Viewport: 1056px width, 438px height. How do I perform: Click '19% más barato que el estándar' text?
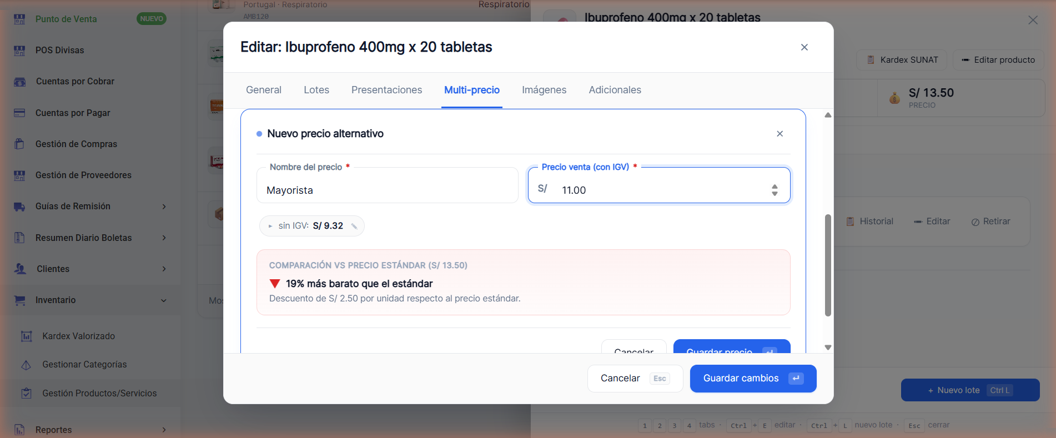point(359,284)
